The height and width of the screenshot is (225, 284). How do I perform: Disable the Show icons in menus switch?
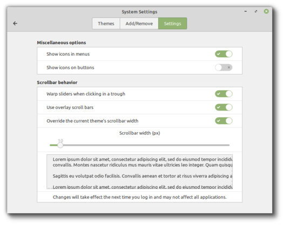click(x=224, y=54)
